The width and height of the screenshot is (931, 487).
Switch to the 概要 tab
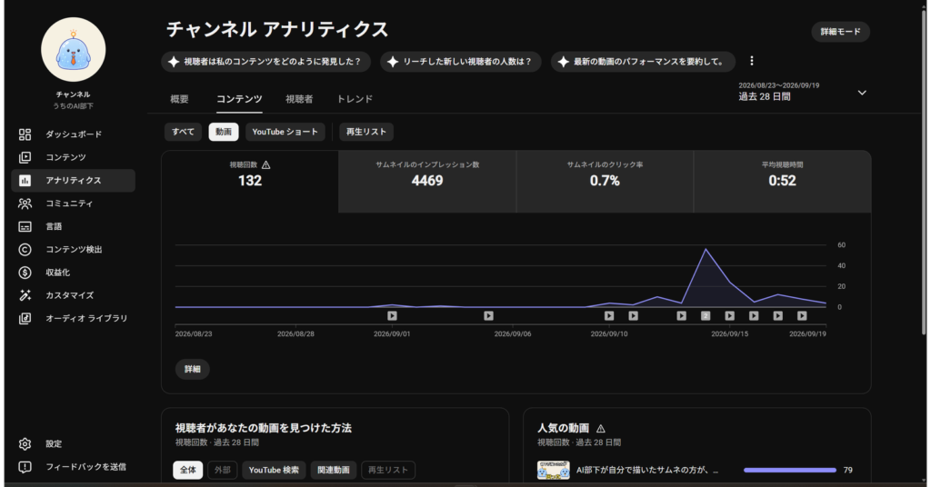tap(179, 99)
